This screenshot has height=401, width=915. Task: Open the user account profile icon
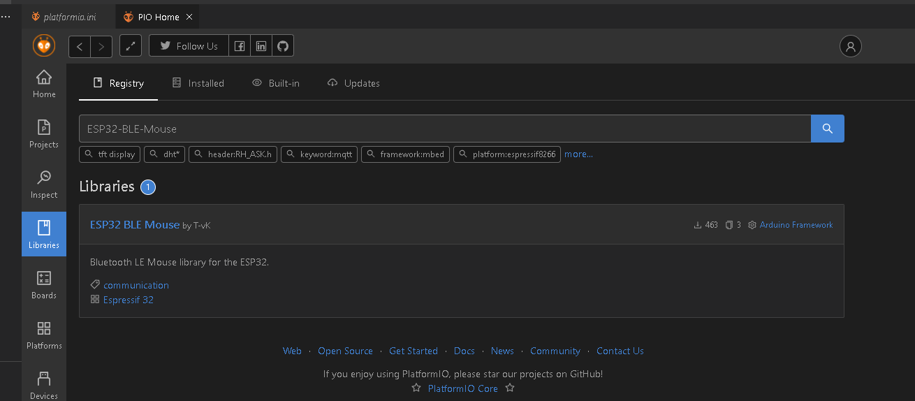[x=850, y=46]
